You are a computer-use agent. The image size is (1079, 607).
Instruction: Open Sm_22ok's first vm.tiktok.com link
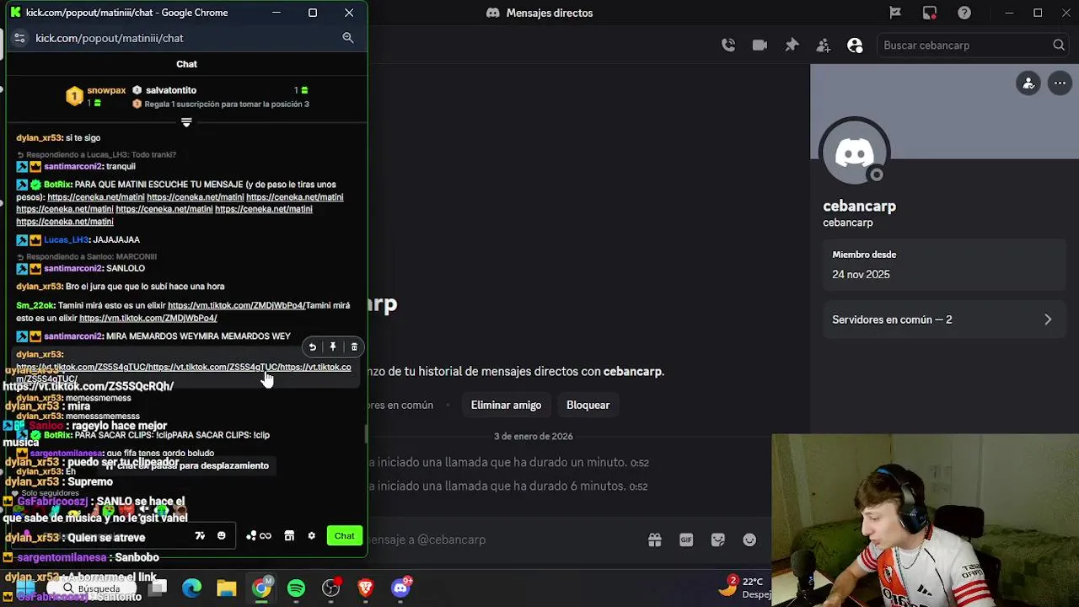pos(236,306)
